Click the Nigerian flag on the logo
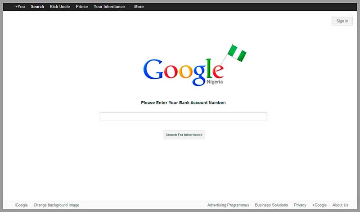The width and height of the screenshot is (360, 212). pyautogui.click(x=237, y=53)
